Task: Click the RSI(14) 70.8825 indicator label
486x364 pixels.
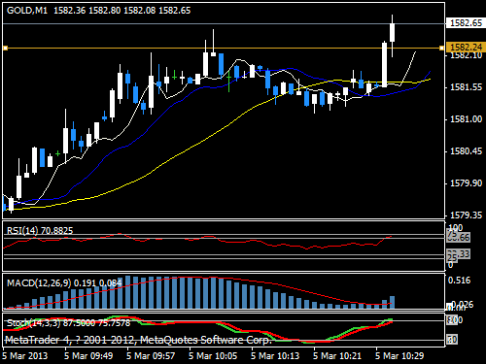Action: (40, 230)
